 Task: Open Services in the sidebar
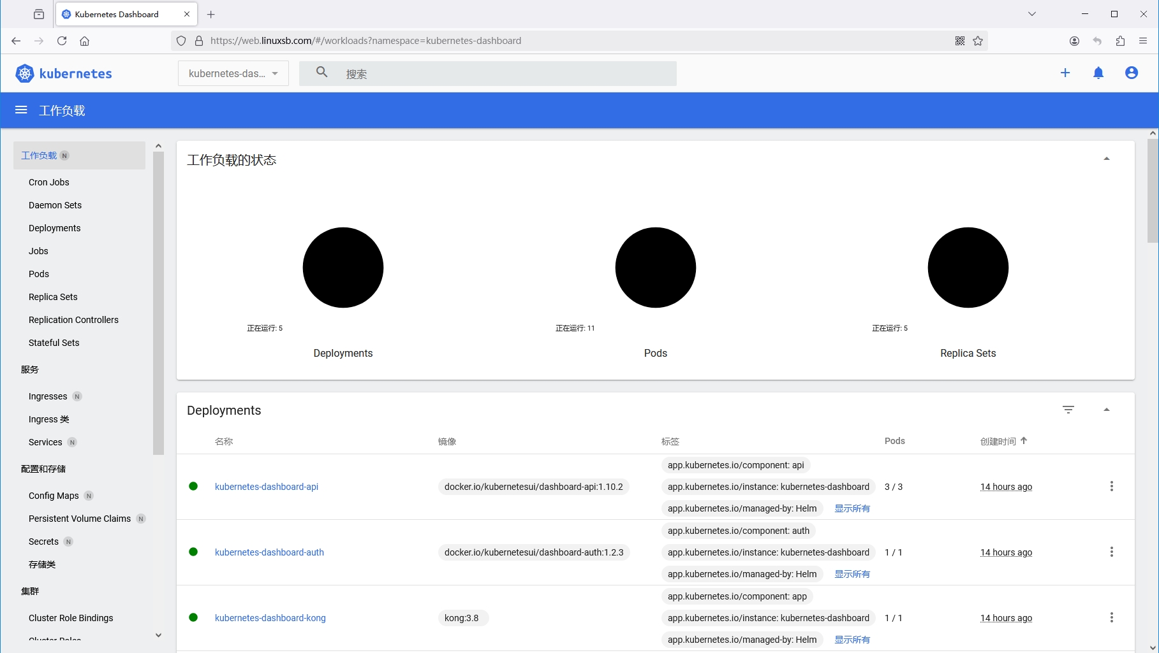coord(45,442)
